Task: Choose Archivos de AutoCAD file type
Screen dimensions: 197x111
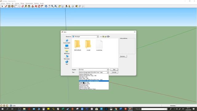Action: coord(94,76)
